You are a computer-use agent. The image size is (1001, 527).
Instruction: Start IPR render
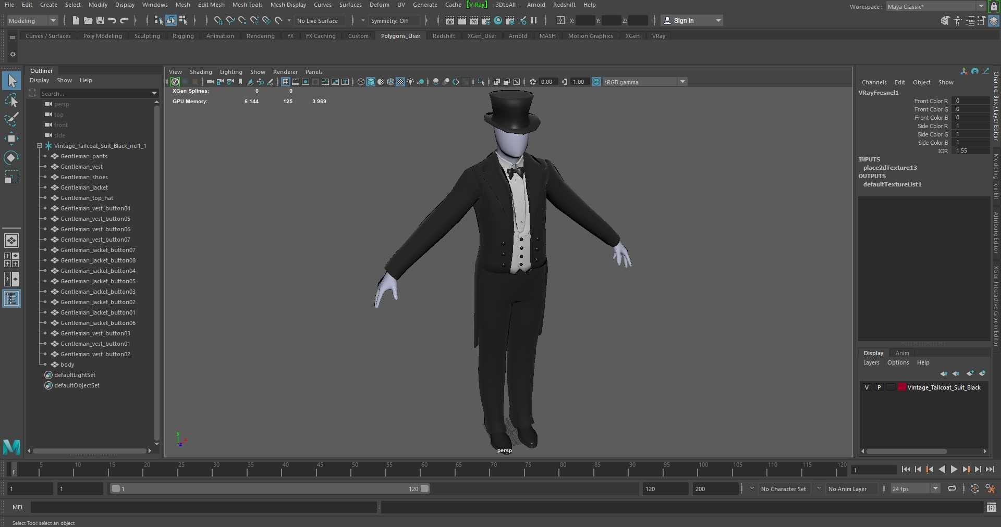tap(473, 20)
